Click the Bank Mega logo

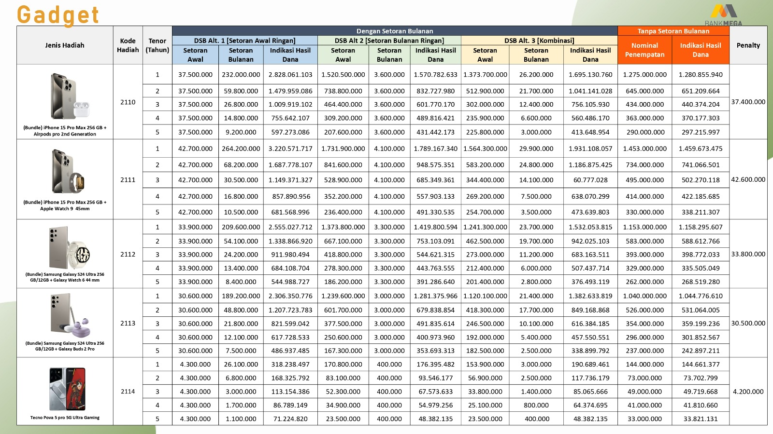pos(723,15)
